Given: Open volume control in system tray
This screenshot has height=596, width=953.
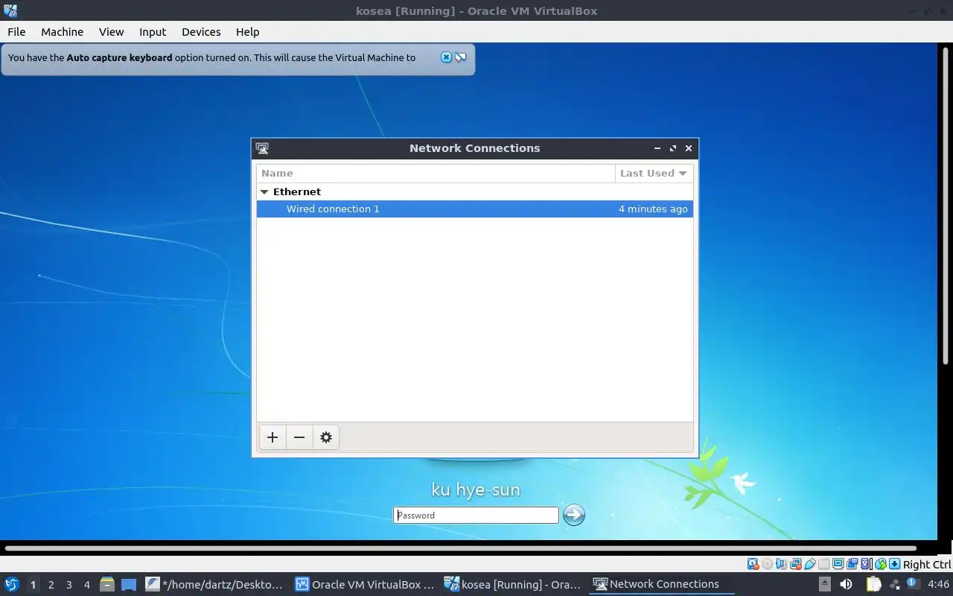Looking at the screenshot, I should click(846, 584).
